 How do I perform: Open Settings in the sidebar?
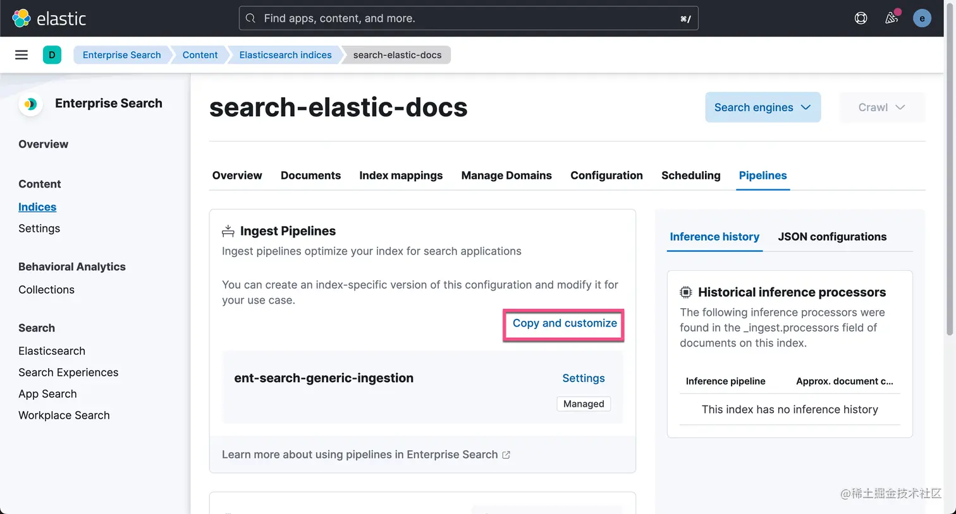[39, 229]
